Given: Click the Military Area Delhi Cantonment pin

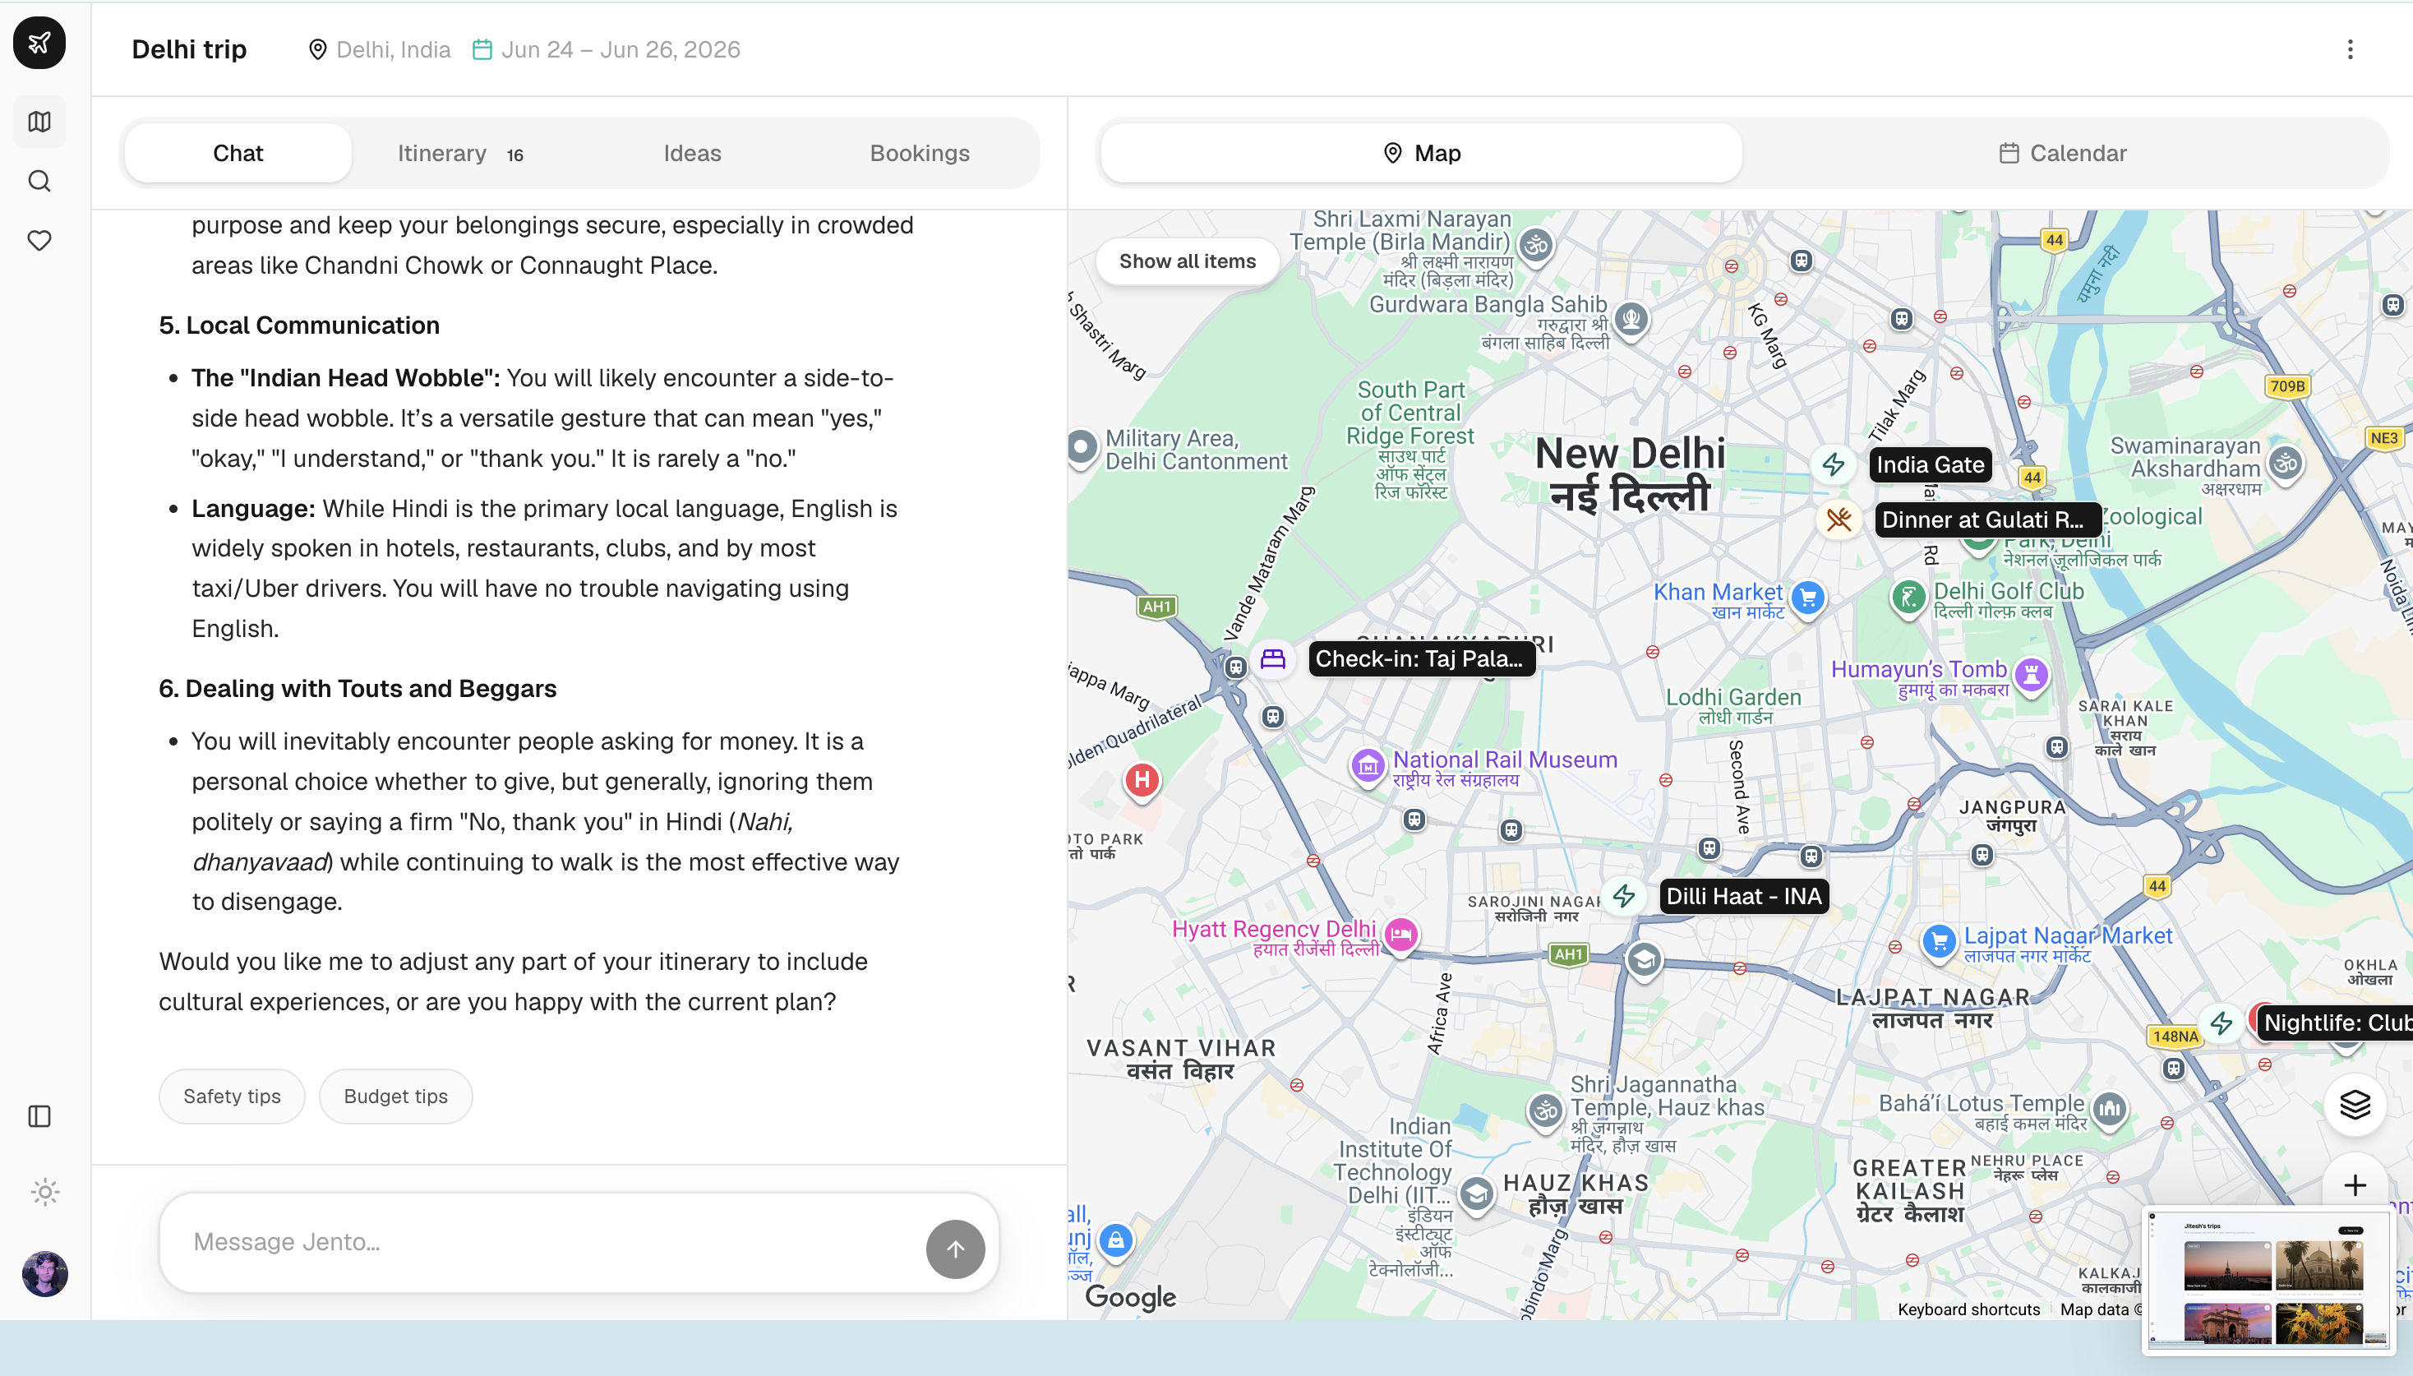Looking at the screenshot, I should coord(1082,446).
